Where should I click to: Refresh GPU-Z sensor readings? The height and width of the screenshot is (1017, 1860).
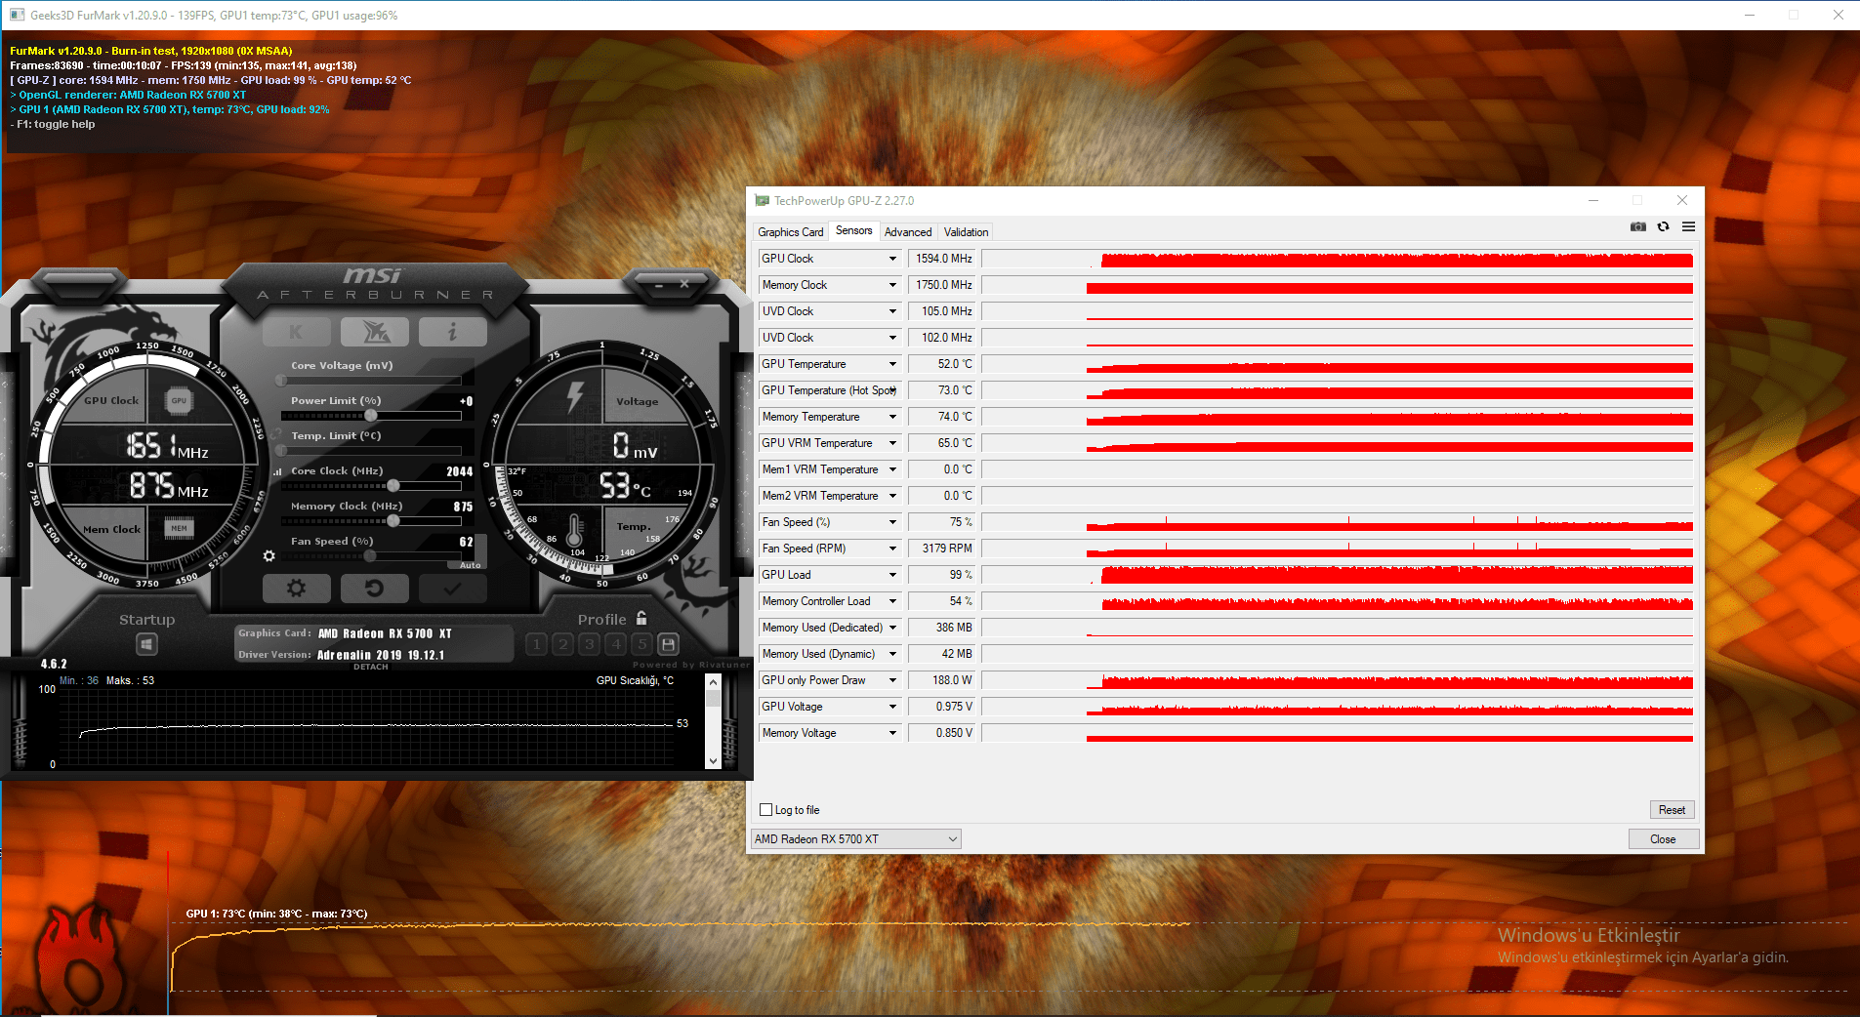point(1663,226)
